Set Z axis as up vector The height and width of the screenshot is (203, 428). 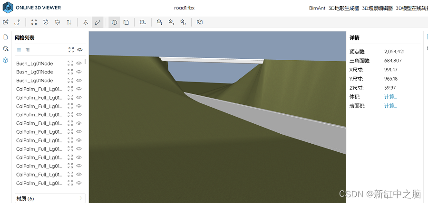58,22
